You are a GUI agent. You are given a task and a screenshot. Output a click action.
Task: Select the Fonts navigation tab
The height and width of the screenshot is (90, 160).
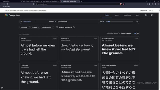coord(107,15)
